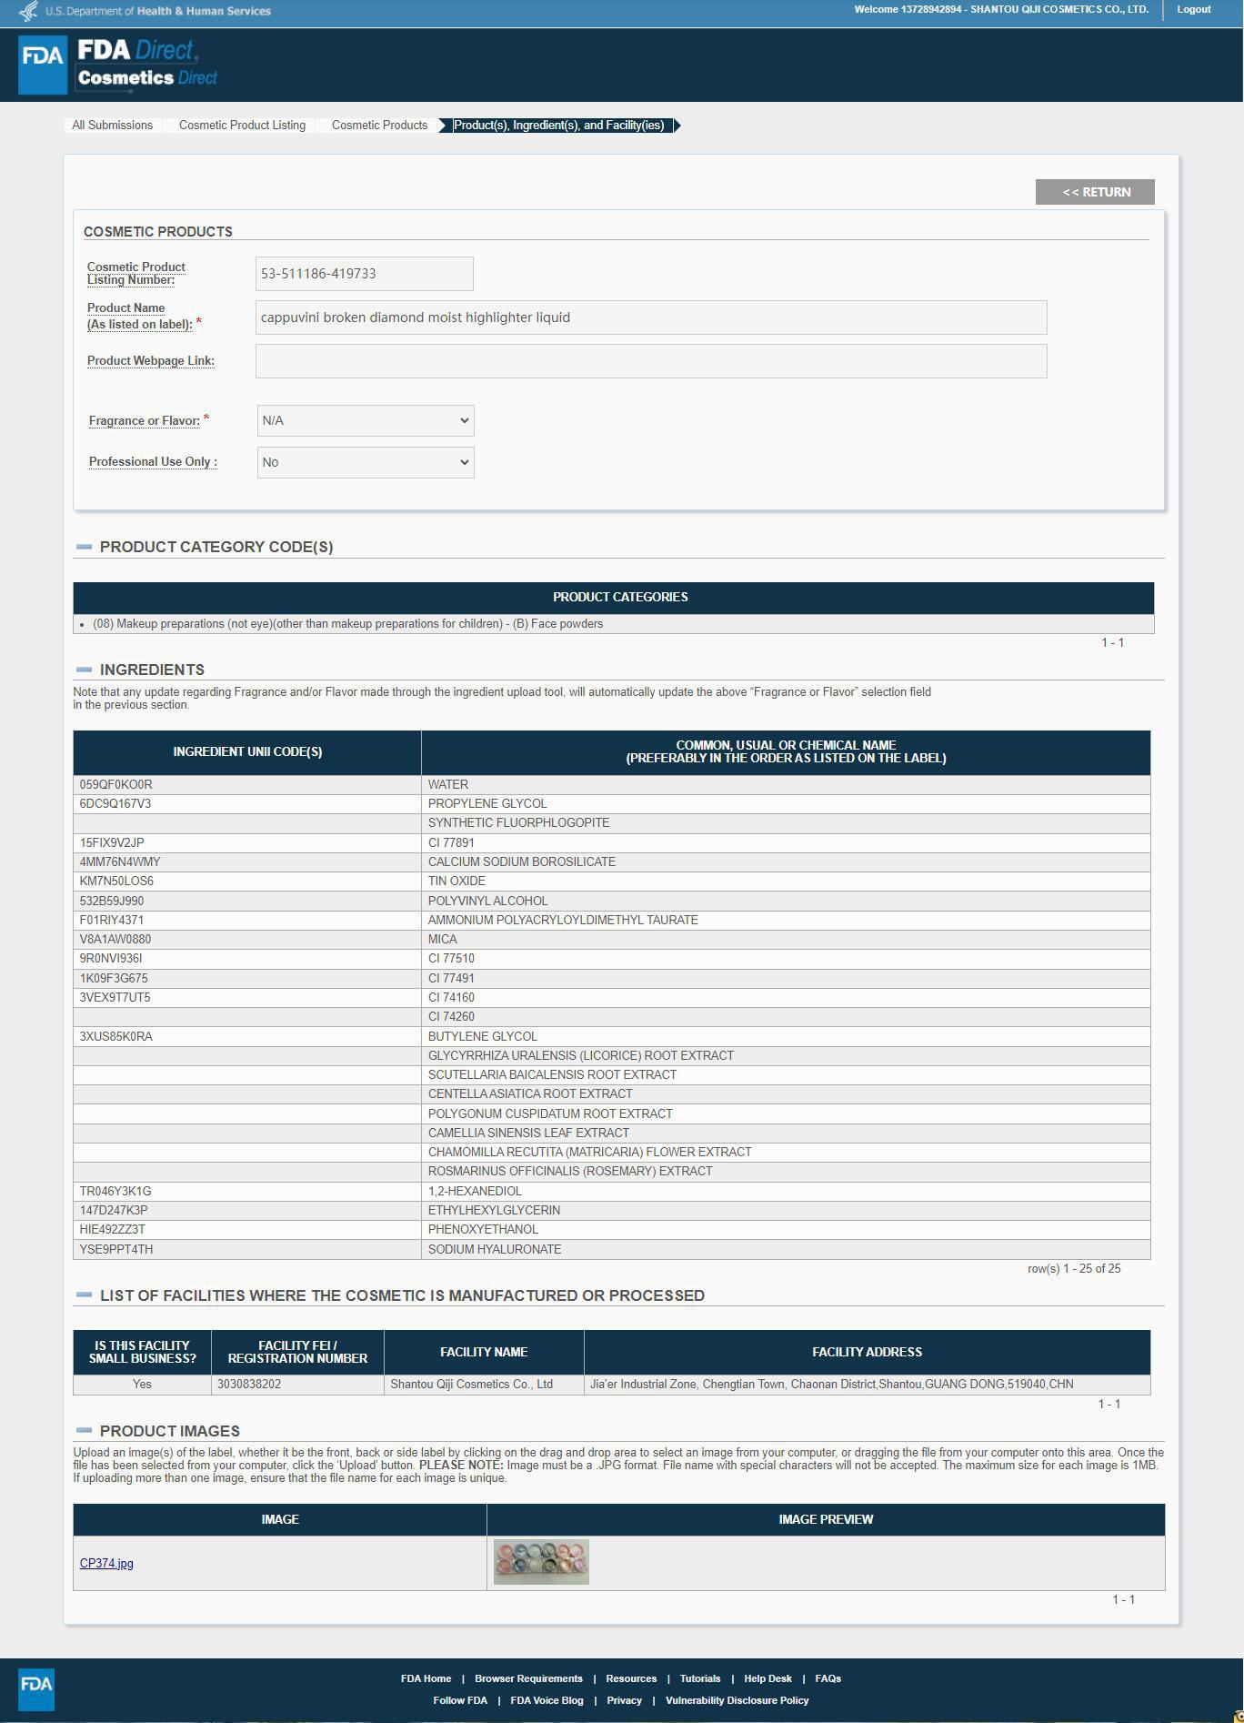
Task: Open the Fragrance or Flavor dropdown
Action: point(366,420)
